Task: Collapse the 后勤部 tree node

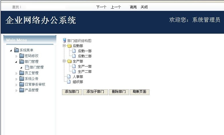Action: [x=64, y=46]
